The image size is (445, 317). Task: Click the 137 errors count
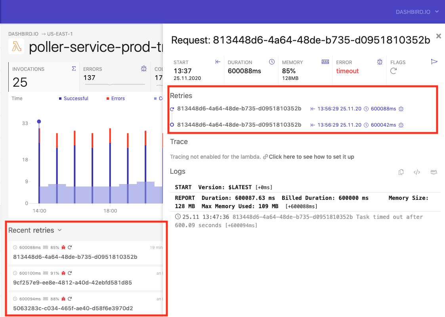tap(90, 78)
